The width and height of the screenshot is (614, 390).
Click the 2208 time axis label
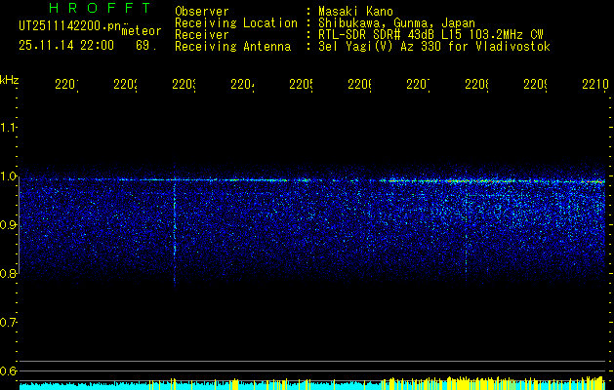(x=476, y=85)
